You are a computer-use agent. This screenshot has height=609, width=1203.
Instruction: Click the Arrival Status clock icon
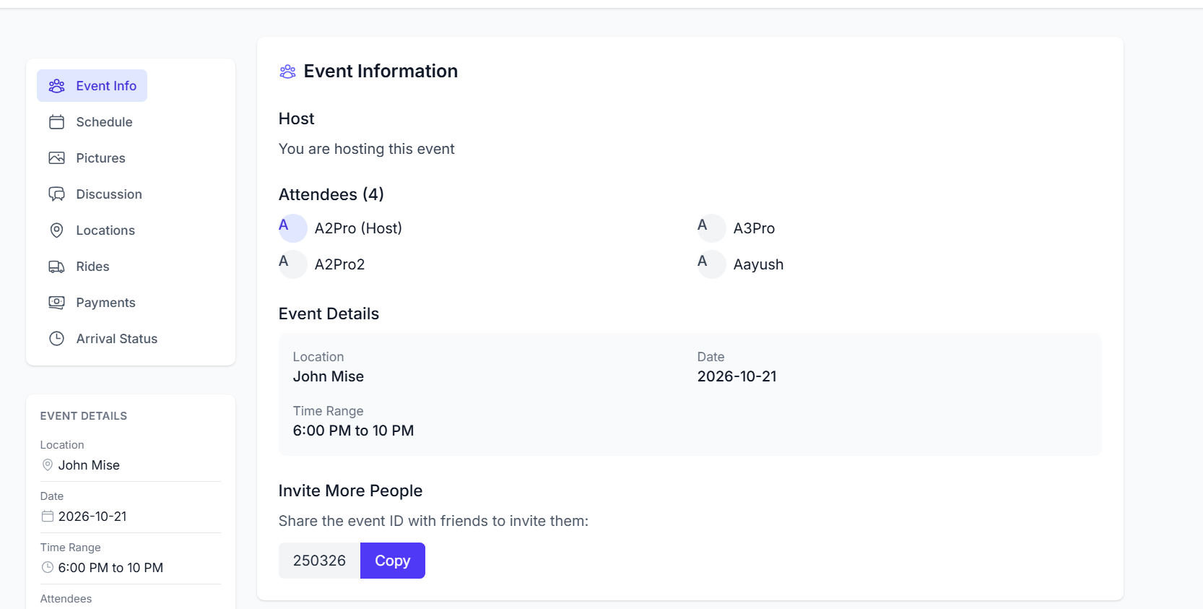56,339
